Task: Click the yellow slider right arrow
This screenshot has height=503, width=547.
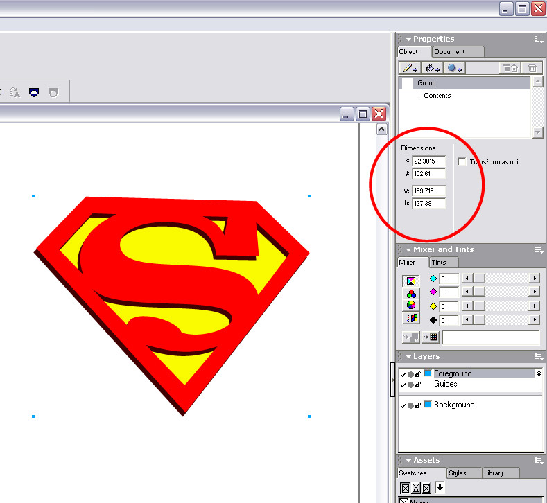Action: point(534,306)
